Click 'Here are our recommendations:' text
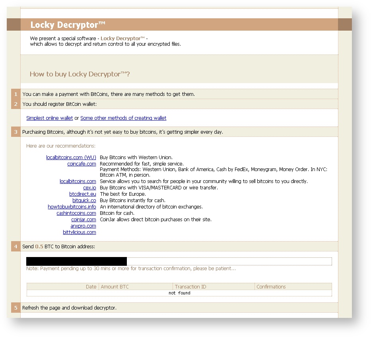 (x=61, y=146)
